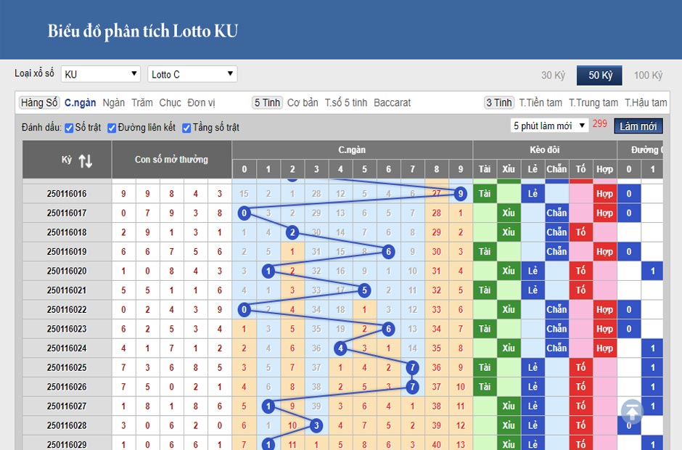This screenshot has height=450, width=682.
Task: Click blue Chẵn cell in row 250116018
Action: click(x=556, y=232)
